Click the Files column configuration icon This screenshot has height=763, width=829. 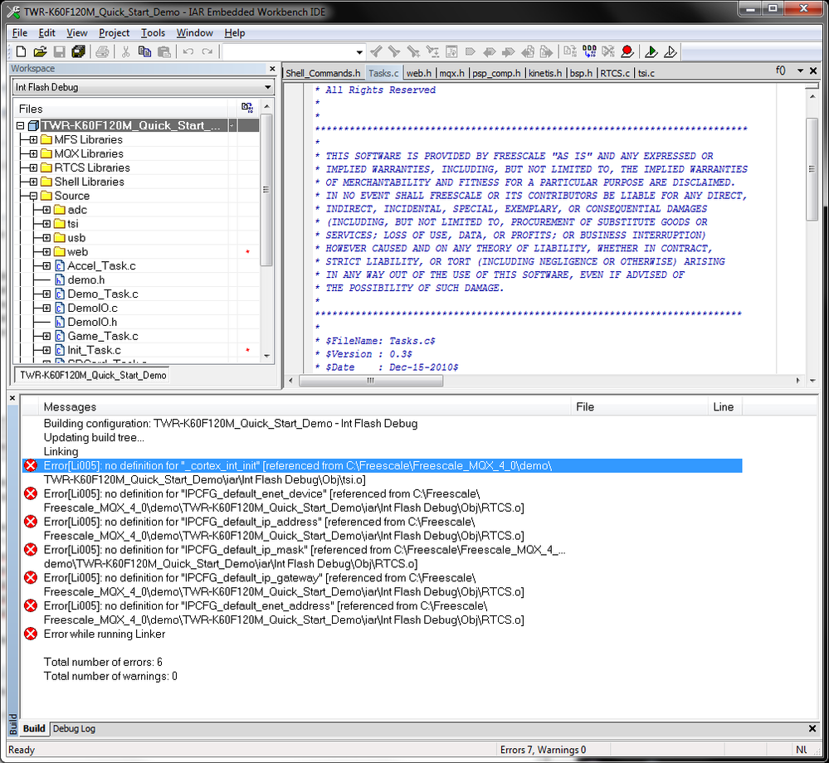pos(247,108)
